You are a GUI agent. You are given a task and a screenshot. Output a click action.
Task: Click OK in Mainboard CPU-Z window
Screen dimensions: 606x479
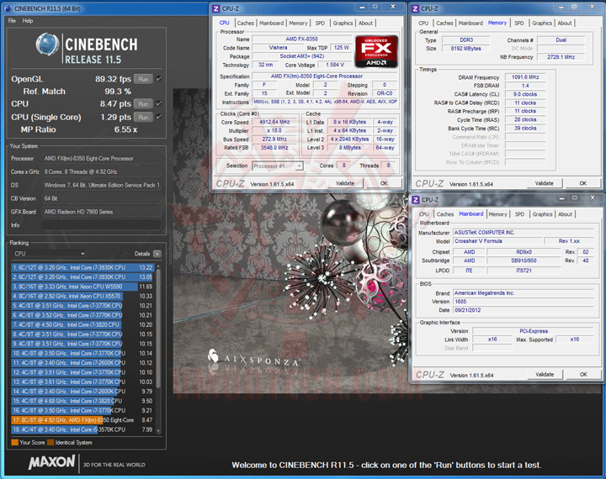[x=583, y=375]
